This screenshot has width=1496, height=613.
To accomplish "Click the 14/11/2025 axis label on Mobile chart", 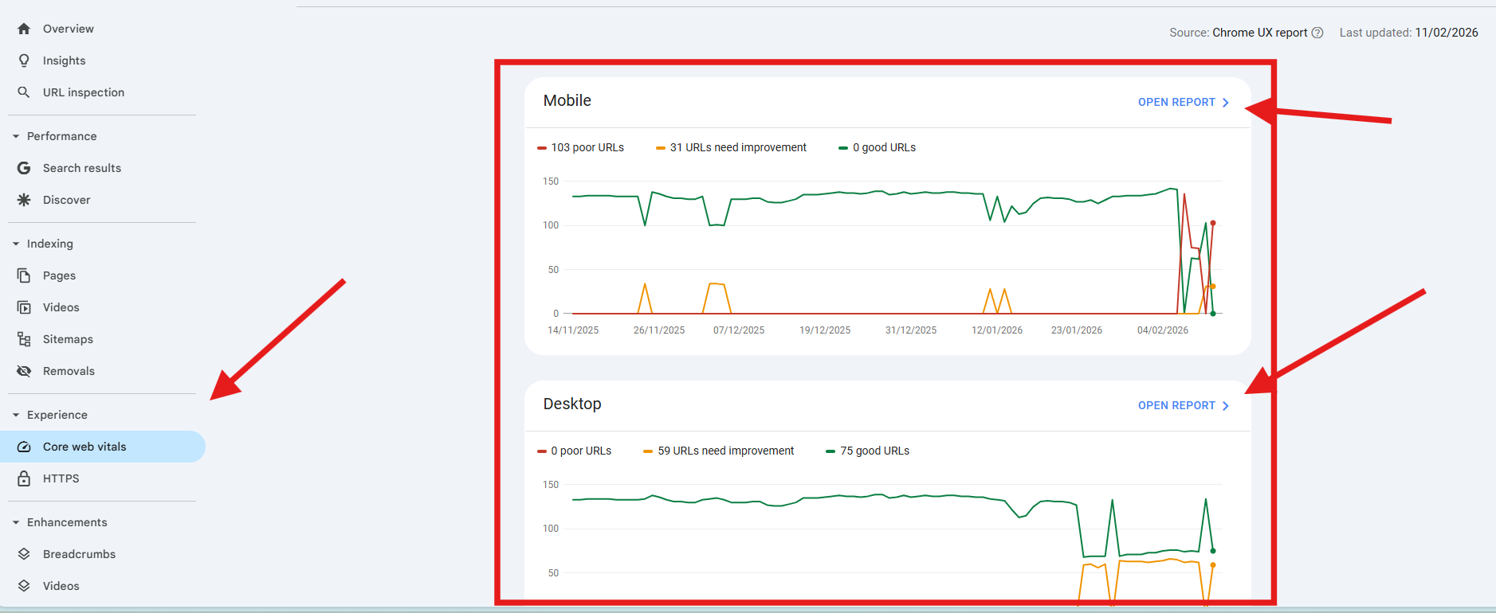I will coord(573,330).
